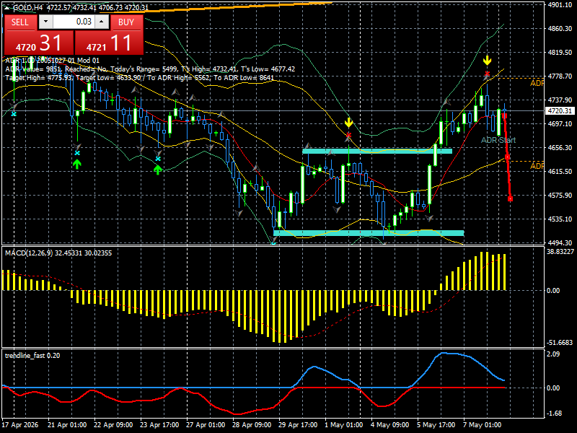Select cyan x marker above 23 Apr green arrow

click(x=158, y=159)
